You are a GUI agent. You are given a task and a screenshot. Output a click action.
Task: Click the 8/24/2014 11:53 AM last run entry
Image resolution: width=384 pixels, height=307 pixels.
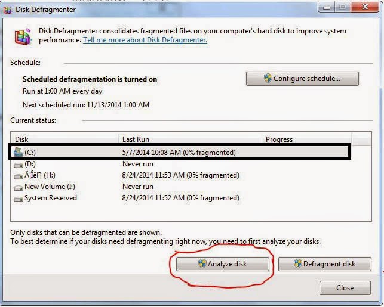click(181, 175)
